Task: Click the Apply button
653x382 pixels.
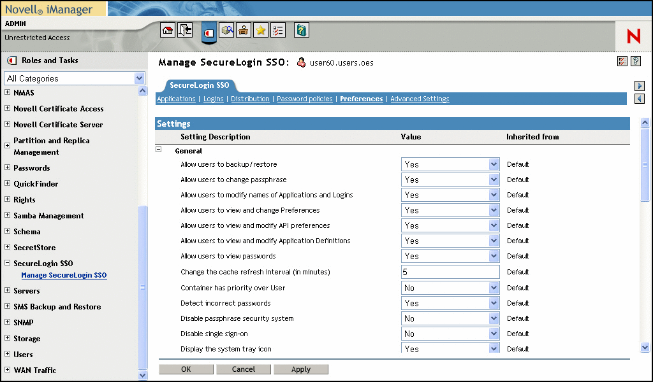Action: (x=301, y=369)
